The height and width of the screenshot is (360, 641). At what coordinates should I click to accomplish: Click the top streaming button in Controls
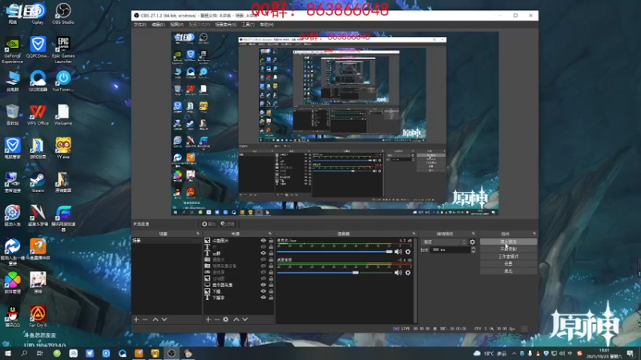tap(508, 242)
